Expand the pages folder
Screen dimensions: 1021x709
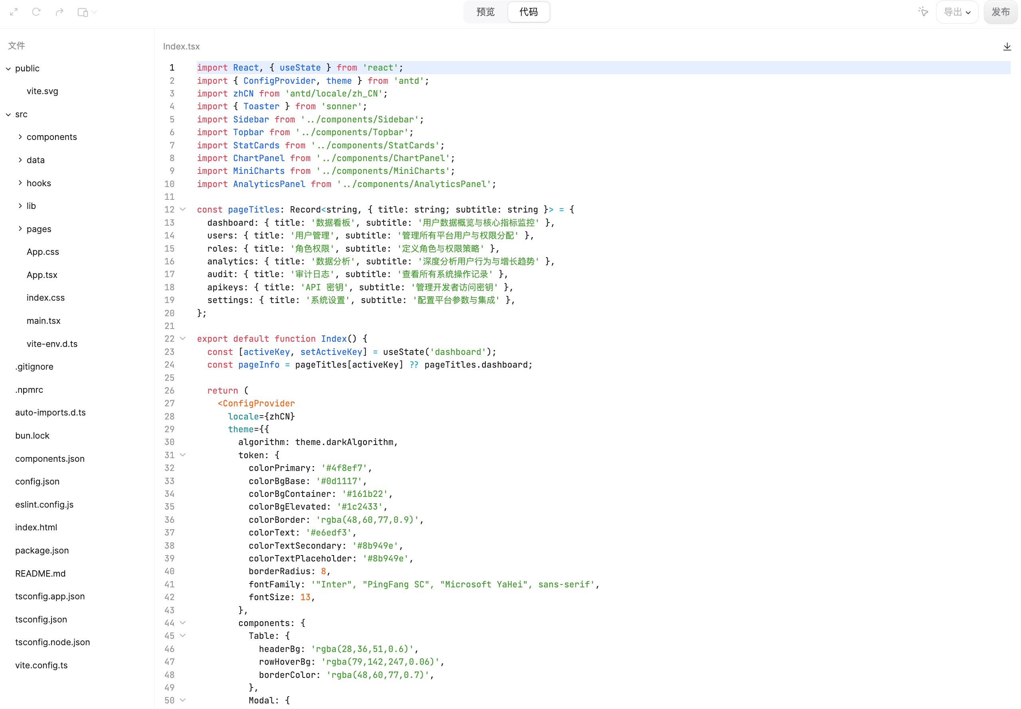click(20, 229)
